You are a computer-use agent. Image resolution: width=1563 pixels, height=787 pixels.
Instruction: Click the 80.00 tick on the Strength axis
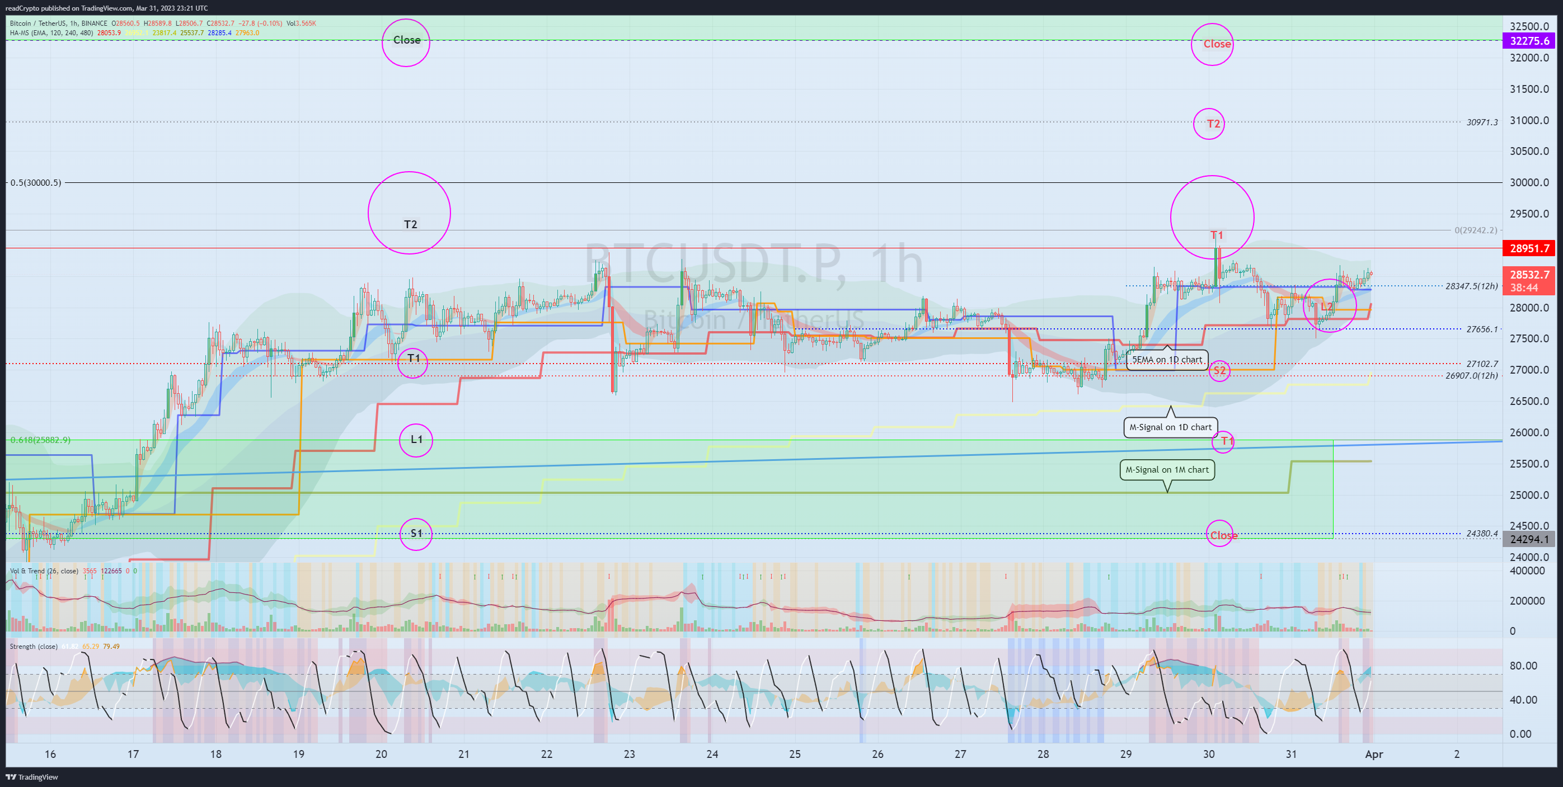pyautogui.click(x=1523, y=666)
